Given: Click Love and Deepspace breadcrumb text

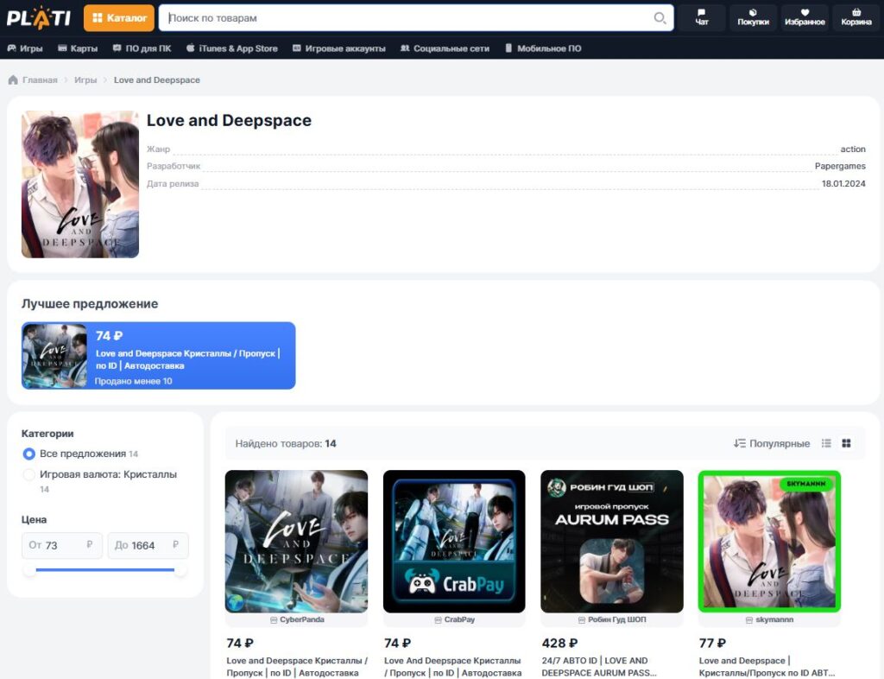Looking at the screenshot, I should pyautogui.click(x=157, y=80).
